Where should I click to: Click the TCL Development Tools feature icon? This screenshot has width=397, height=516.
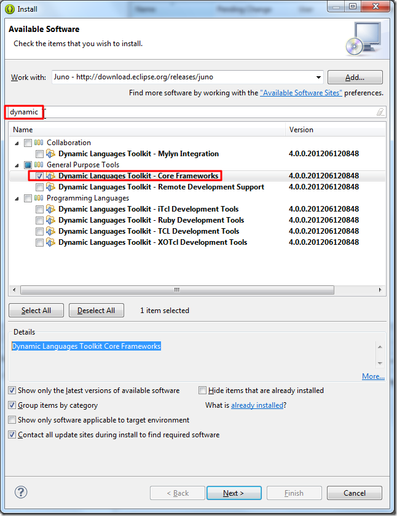pos(50,231)
